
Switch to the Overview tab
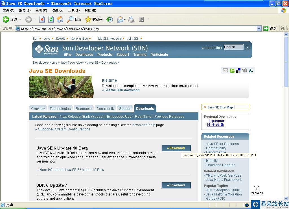[x=38, y=108]
